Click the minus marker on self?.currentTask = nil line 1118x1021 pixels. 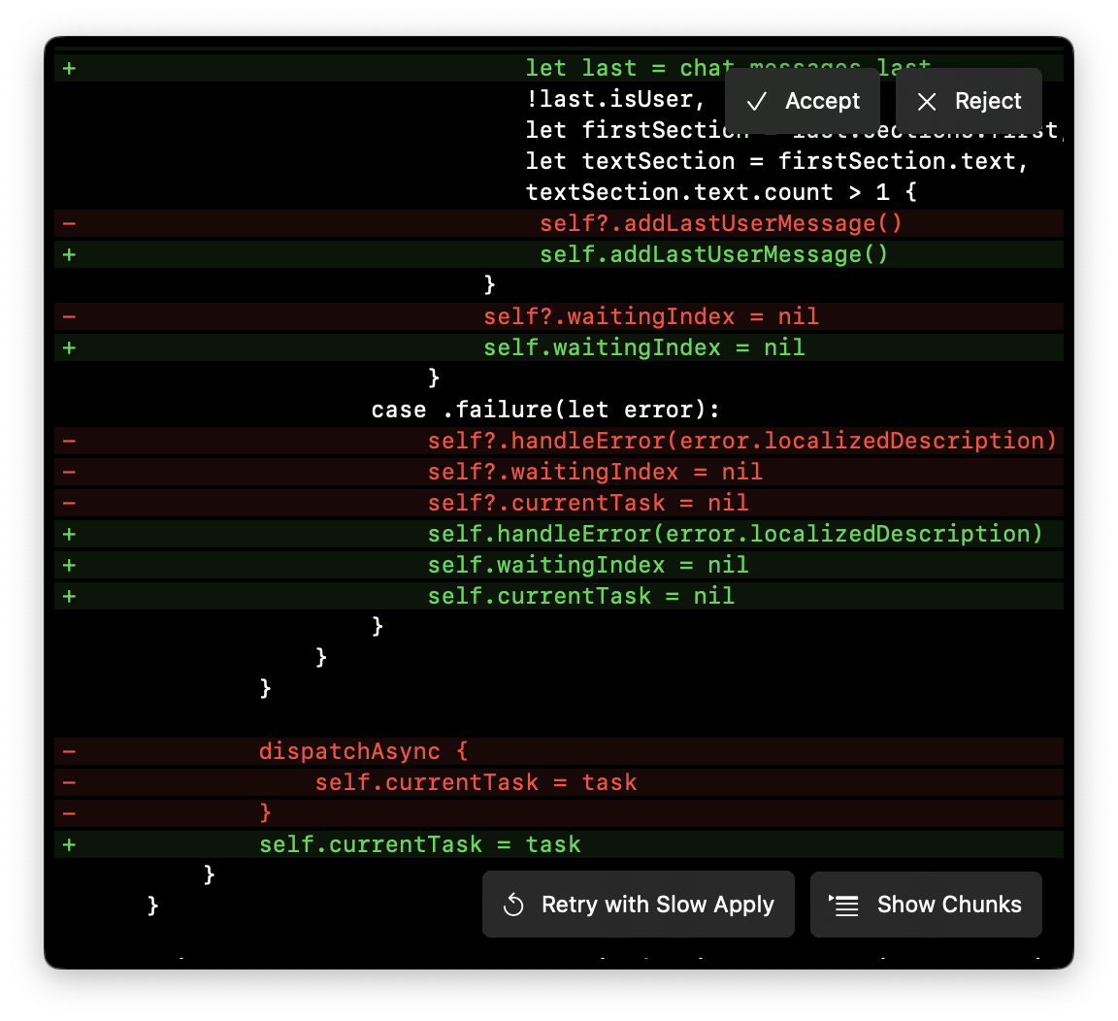click(68, 502)
